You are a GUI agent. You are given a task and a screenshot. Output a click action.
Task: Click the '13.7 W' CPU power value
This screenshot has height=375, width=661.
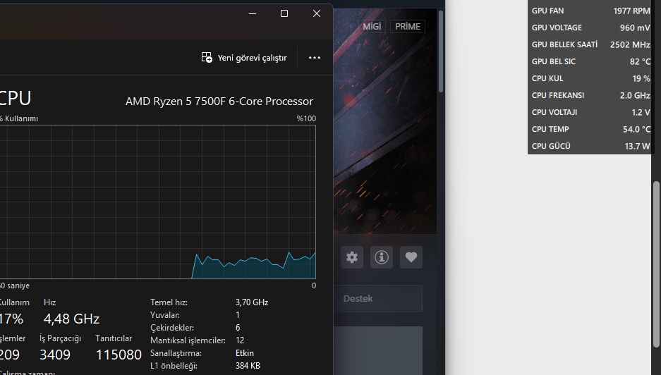(638, 146)
